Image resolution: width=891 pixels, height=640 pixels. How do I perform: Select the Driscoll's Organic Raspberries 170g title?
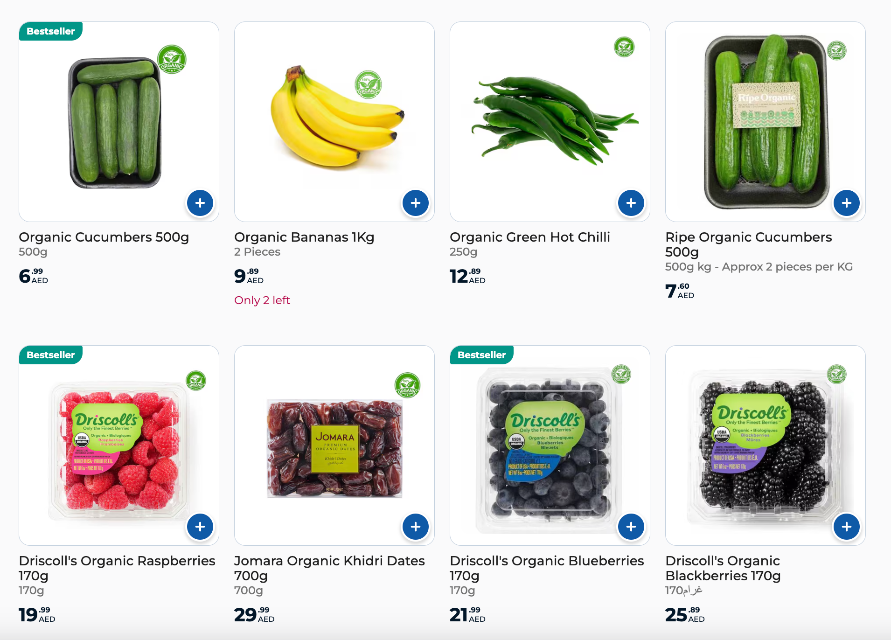(117, 568)
